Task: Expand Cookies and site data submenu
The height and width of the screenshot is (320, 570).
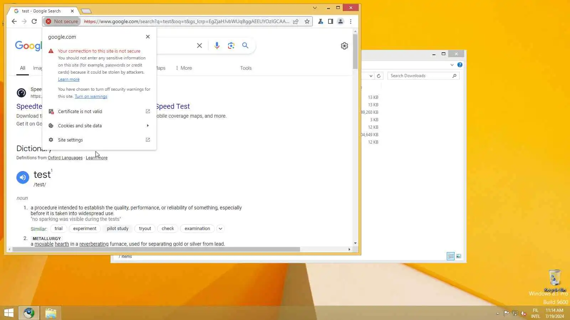Action: tap(99, 126)
